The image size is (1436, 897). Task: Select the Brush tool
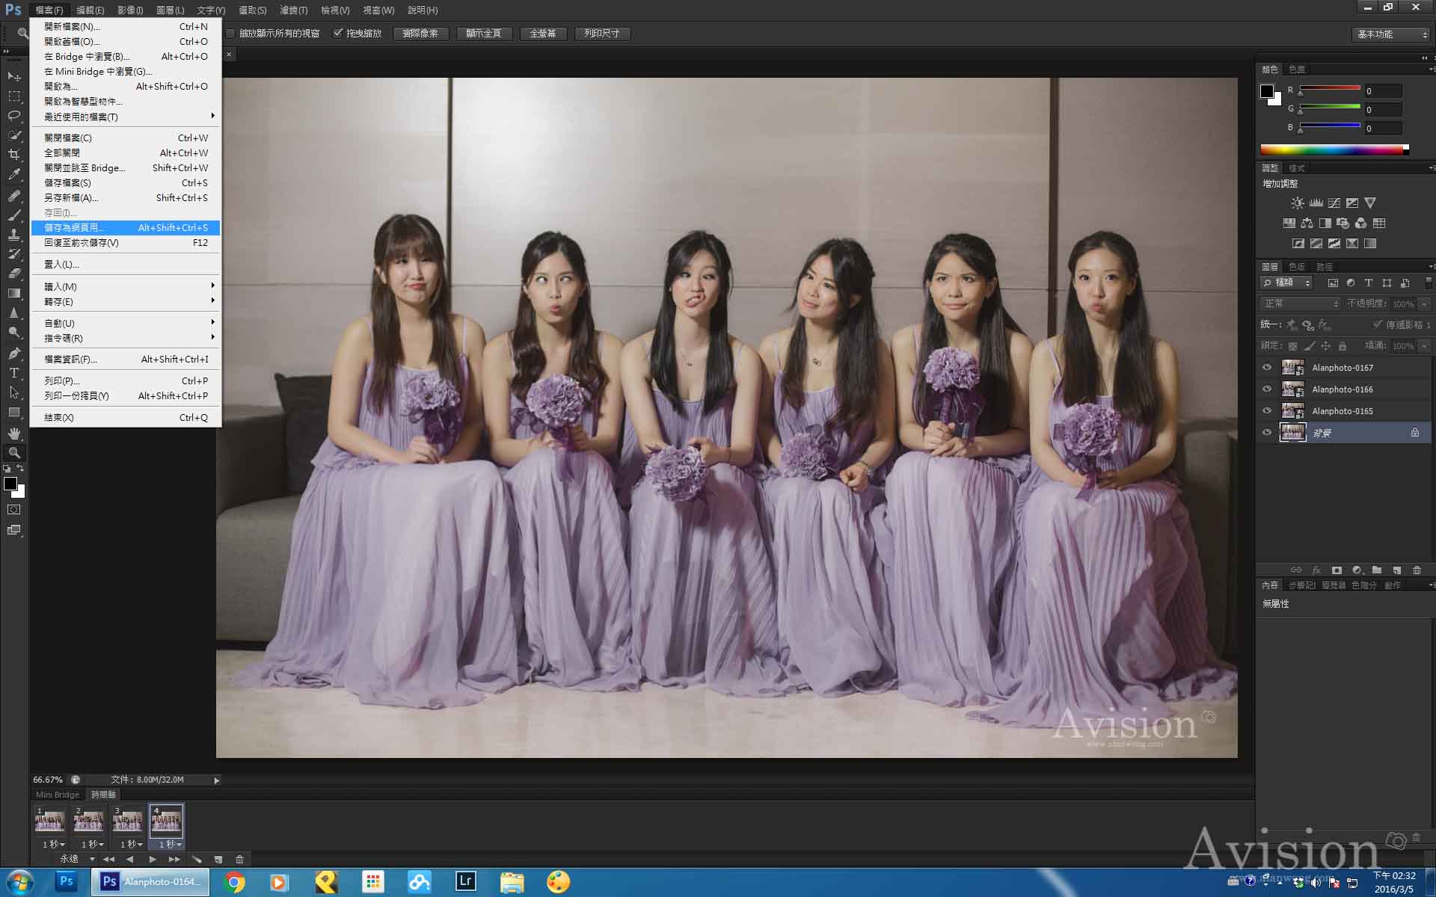(x=14, y=215)
